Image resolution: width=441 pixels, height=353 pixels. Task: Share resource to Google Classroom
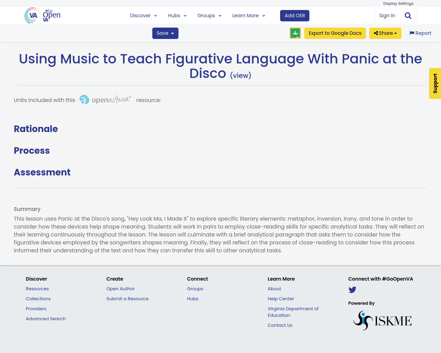[295, 33]
